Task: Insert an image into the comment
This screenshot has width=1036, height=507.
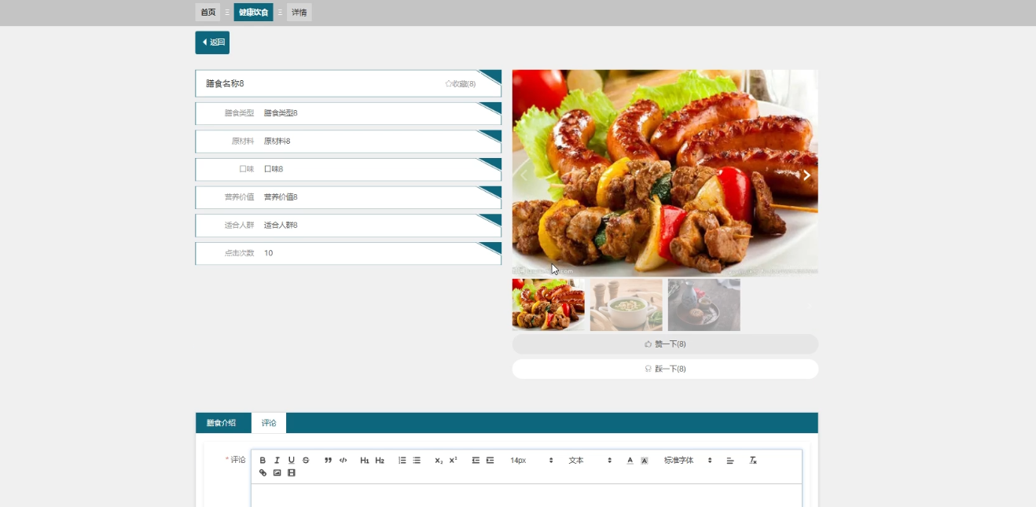Action: point(277,473)
